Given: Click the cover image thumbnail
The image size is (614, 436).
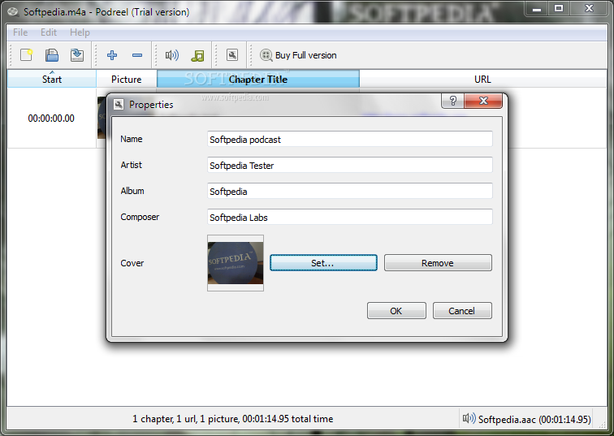Looking at the screenshot, I should click(236, 263).
